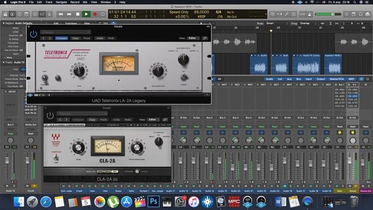Toggle power on UAD Teletronix LA-2A plugin

[x=33, y=34]
